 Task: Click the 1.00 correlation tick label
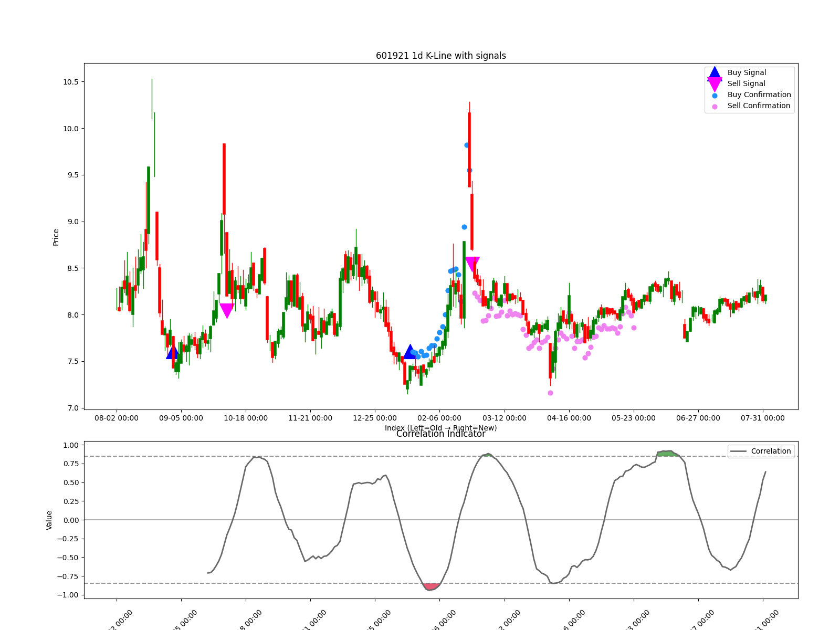pyautogui.click(x=70, y=445)
